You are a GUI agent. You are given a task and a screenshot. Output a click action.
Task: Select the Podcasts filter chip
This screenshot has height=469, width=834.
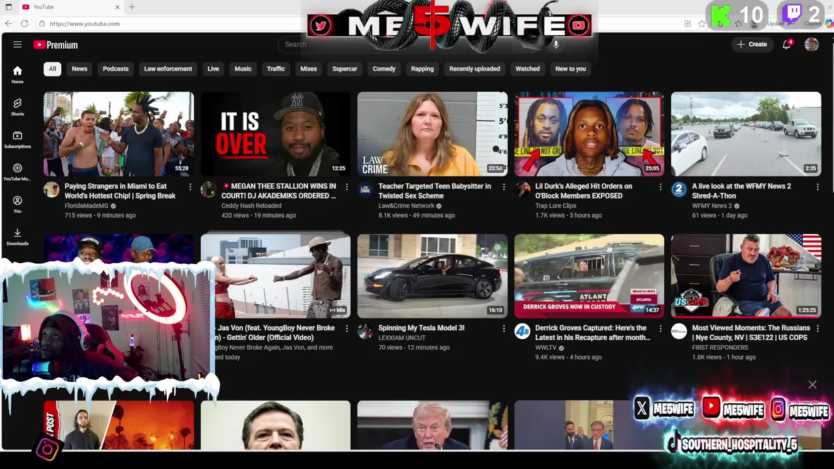115,68
